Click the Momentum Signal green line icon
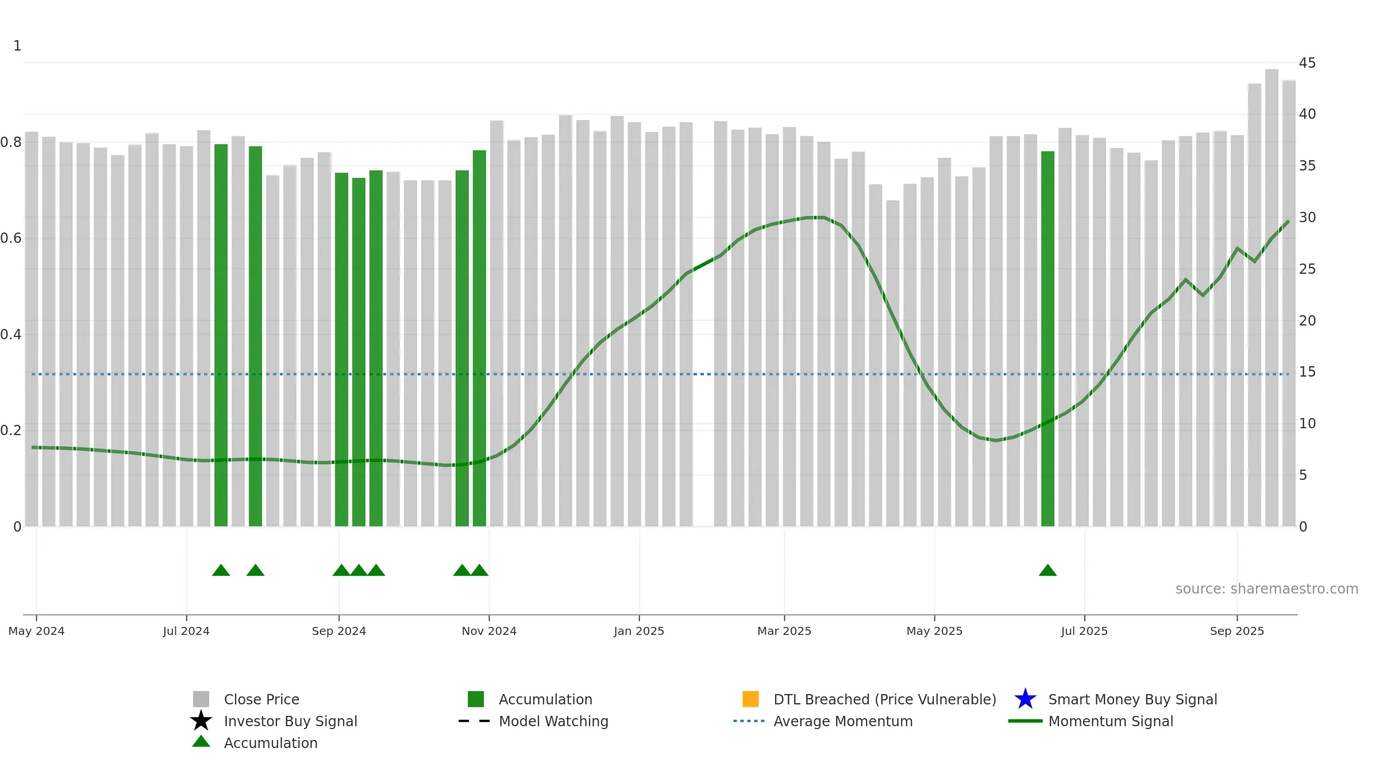The height and width of the screenshot is (775, 1379). [x=1025, y=721]
